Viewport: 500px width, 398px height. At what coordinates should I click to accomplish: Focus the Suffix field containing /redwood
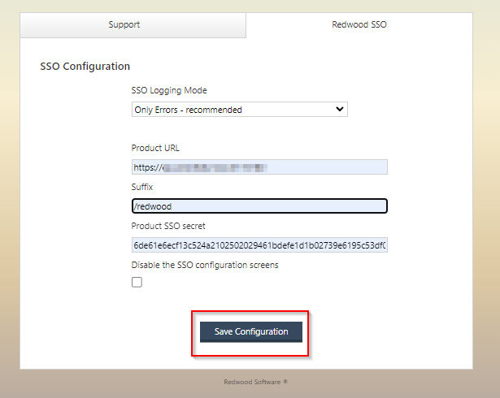259,205
